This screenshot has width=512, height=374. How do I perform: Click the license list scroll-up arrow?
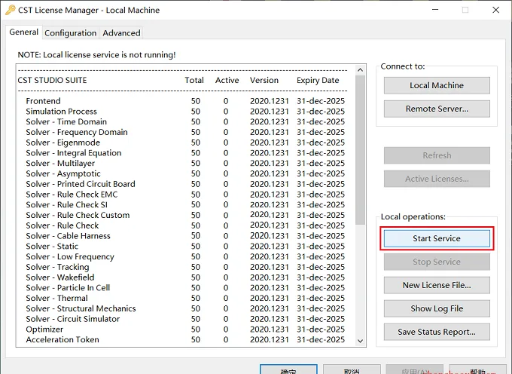pos(360,69)
